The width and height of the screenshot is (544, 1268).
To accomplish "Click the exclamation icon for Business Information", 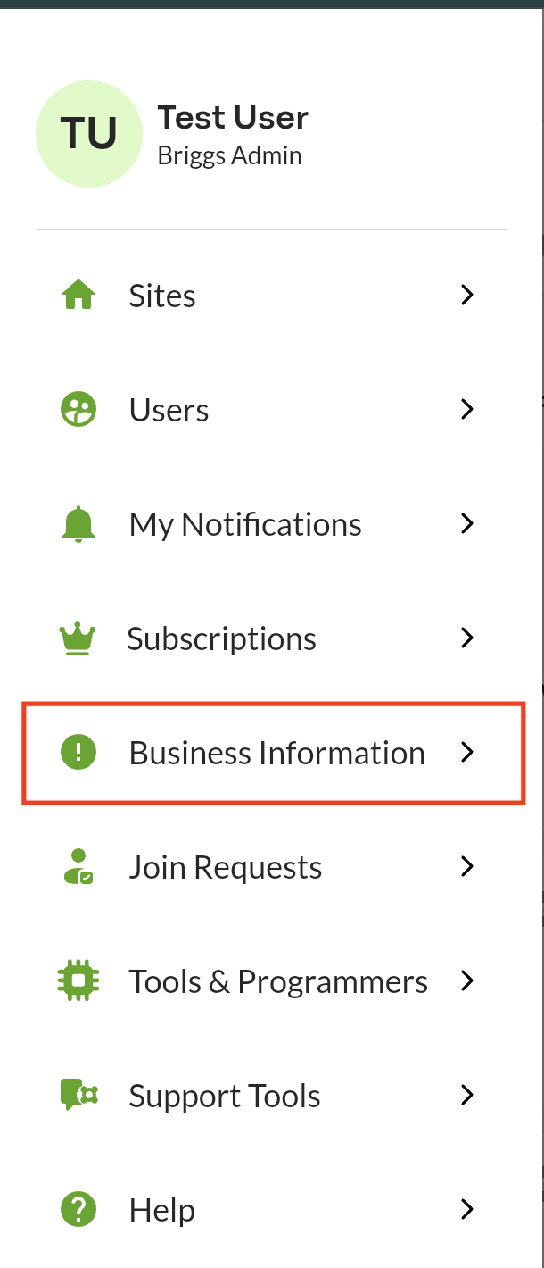I will (78, 752).
